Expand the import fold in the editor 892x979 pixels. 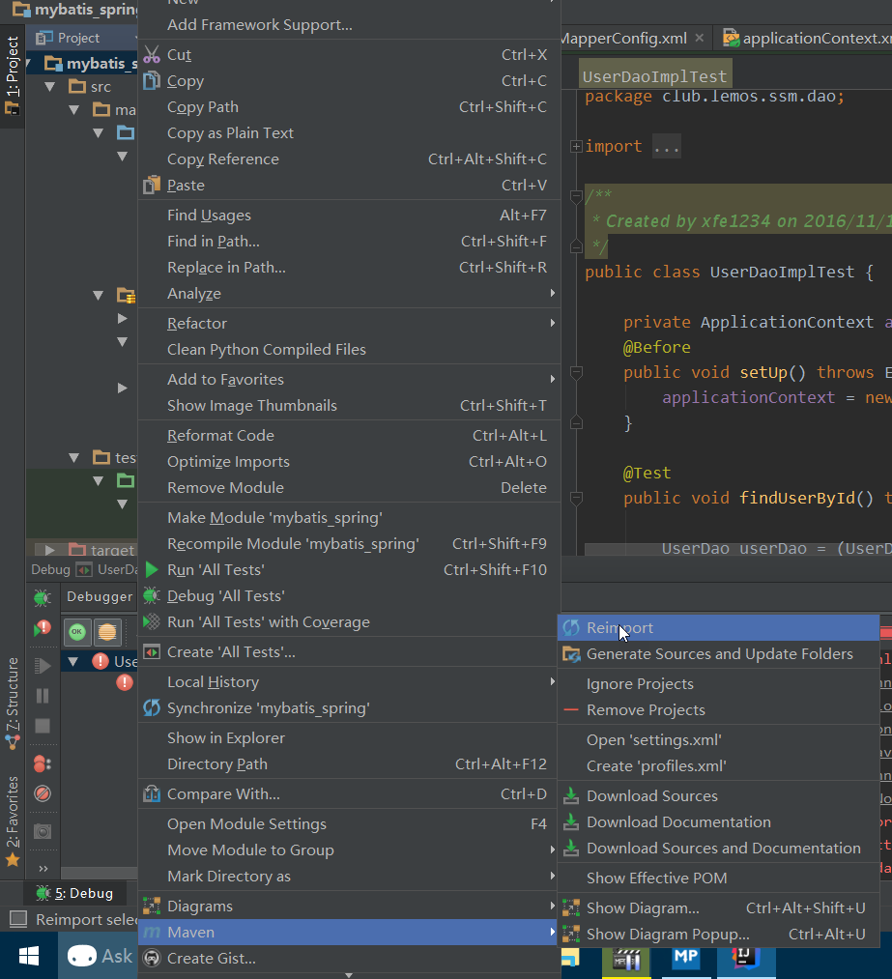[x=576, y=147]
